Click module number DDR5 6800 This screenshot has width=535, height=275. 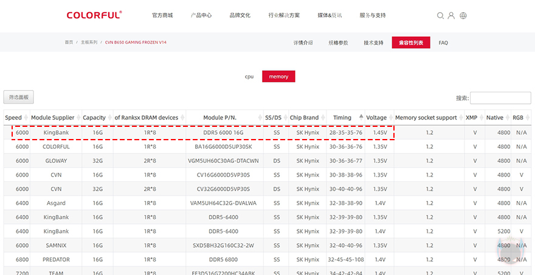point(224,259)
